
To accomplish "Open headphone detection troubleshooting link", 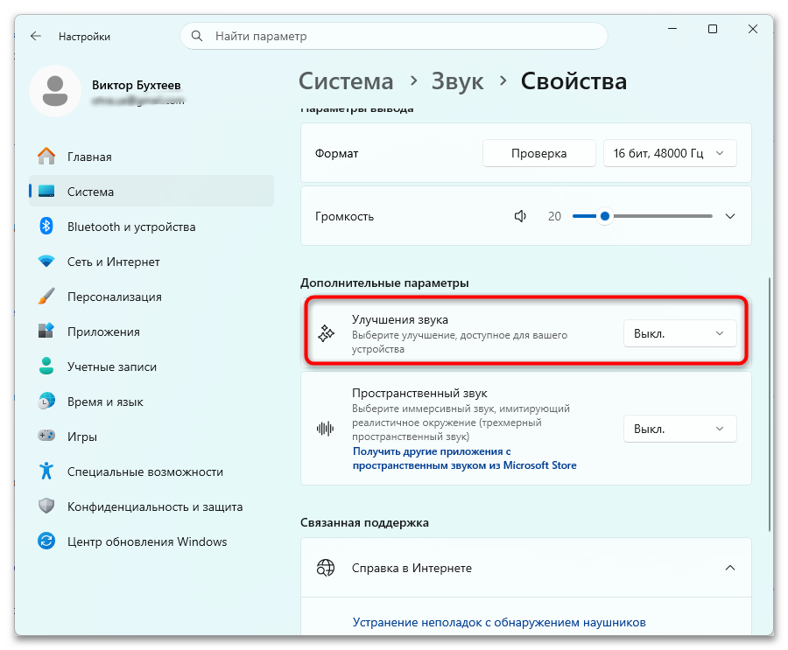I will (499, 622).
